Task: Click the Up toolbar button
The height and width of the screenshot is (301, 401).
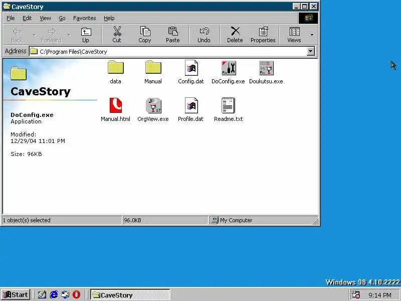Action: (x=86, y=35)
